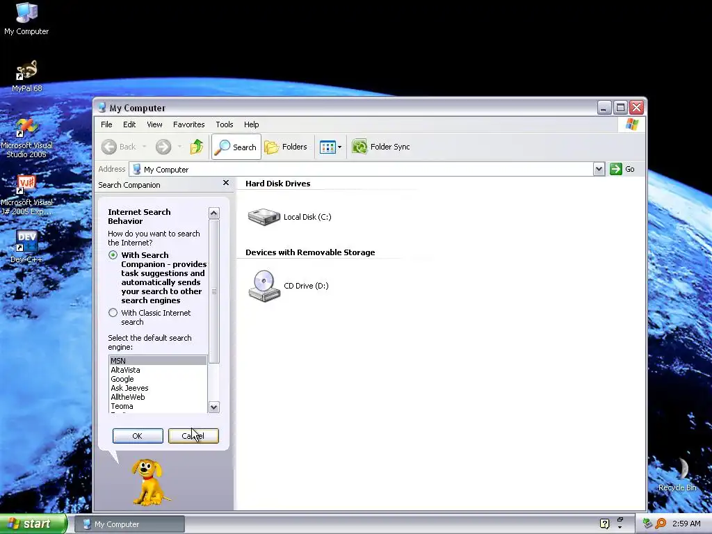Click the network connection tray icon
The height and width of the screenshot is (534, 712).
tap(647, 524)
